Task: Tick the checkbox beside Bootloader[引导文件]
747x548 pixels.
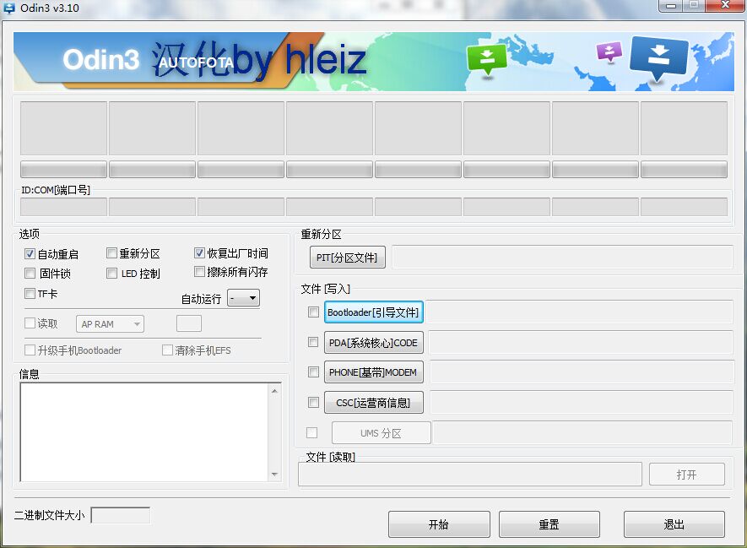Action: point(313,312)
